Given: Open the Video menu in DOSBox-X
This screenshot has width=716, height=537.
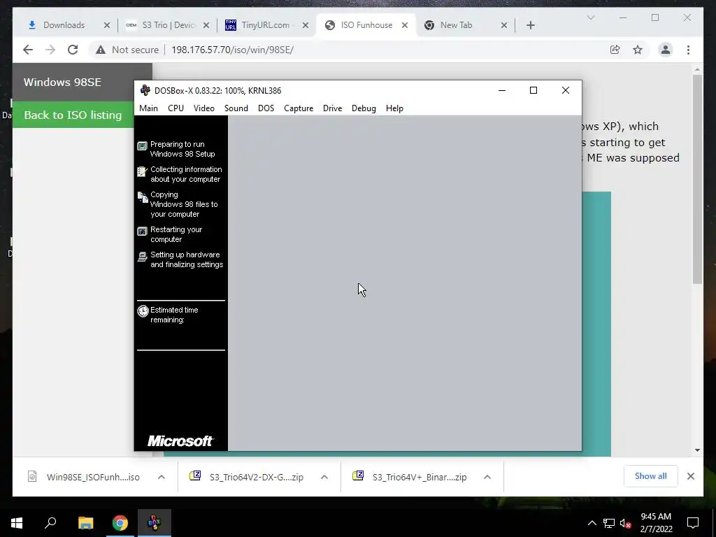Looking at the screenshot, I should pos(203,108).
